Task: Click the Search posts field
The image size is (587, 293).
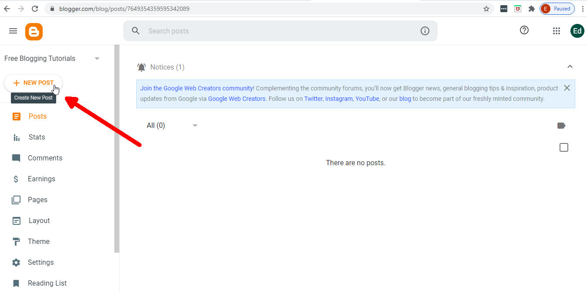Action: 280,31
